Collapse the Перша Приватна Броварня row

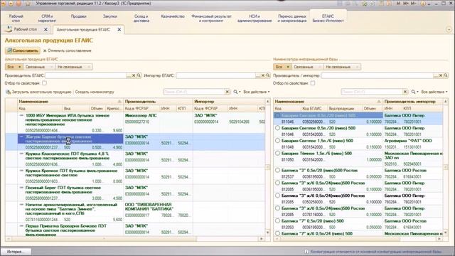click(x=21, y=226)
